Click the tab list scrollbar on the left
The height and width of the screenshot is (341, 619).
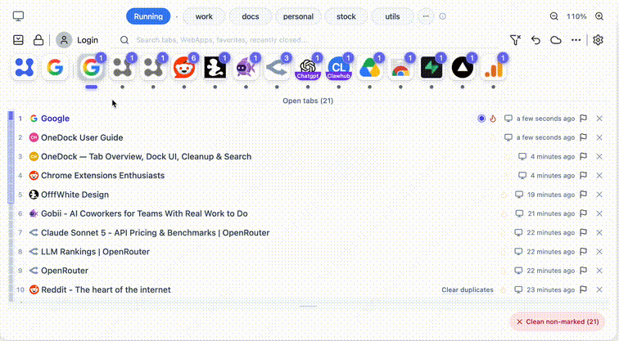pos(11,205)
